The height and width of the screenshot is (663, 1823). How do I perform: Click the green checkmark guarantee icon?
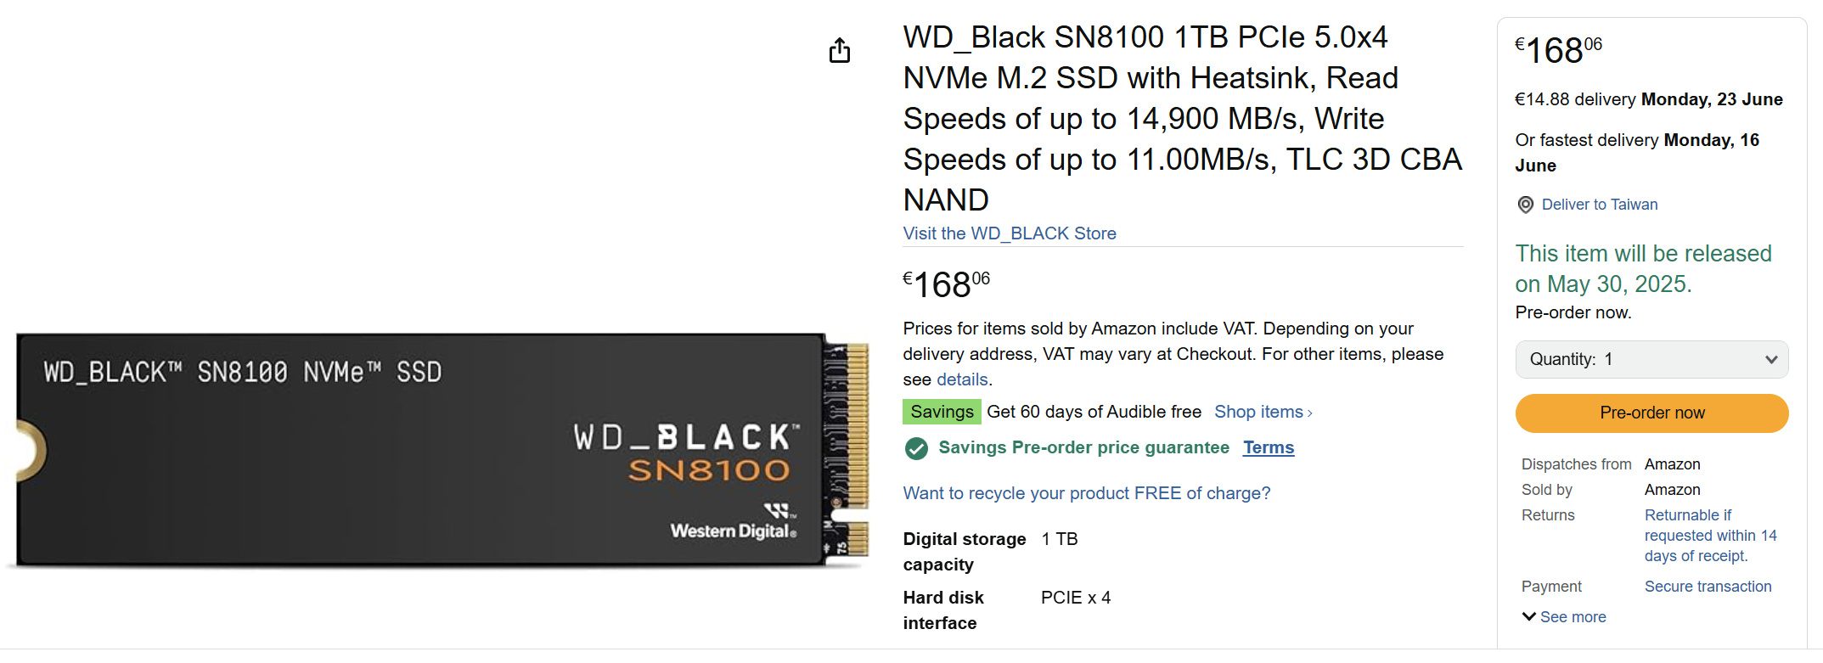tap(916, 448)
